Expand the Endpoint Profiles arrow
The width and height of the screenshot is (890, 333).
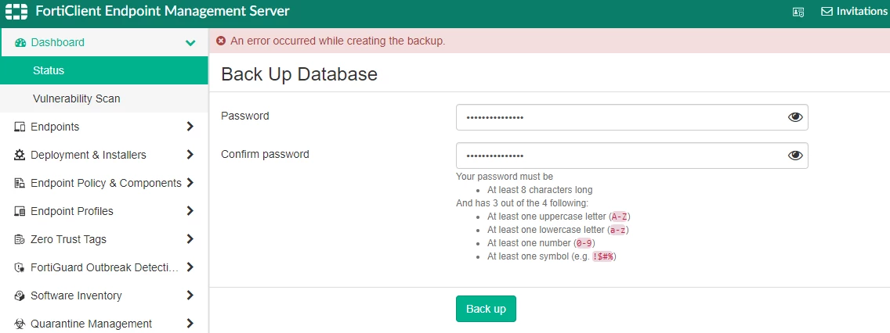(190, 211)
